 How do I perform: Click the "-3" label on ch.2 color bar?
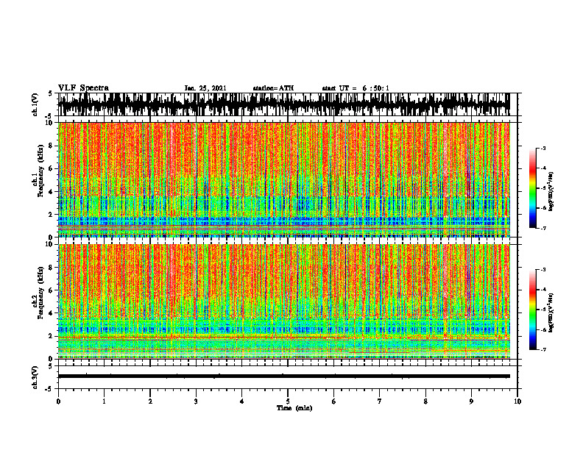click(x=543, y=270)
